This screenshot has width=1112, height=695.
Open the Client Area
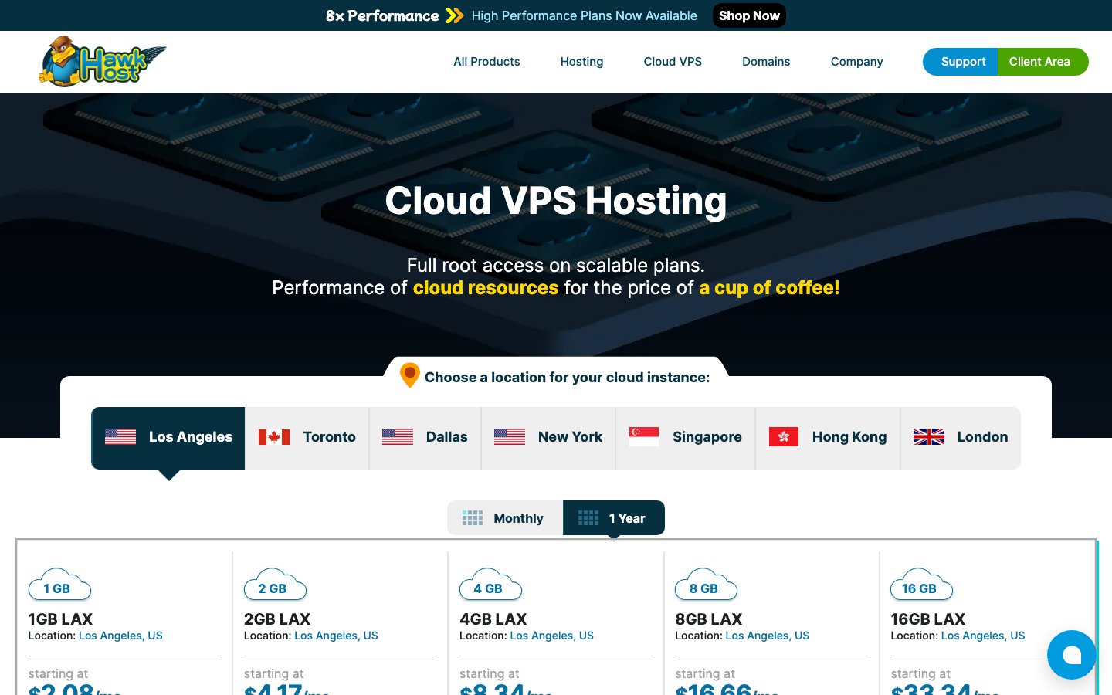(1042, 62)
